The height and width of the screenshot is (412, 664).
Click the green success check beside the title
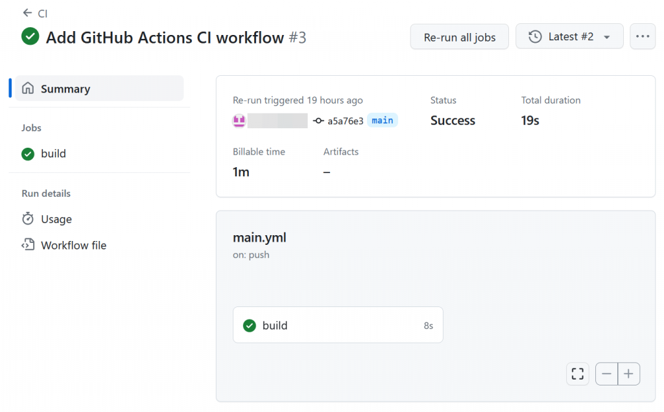tap(30, 37)
